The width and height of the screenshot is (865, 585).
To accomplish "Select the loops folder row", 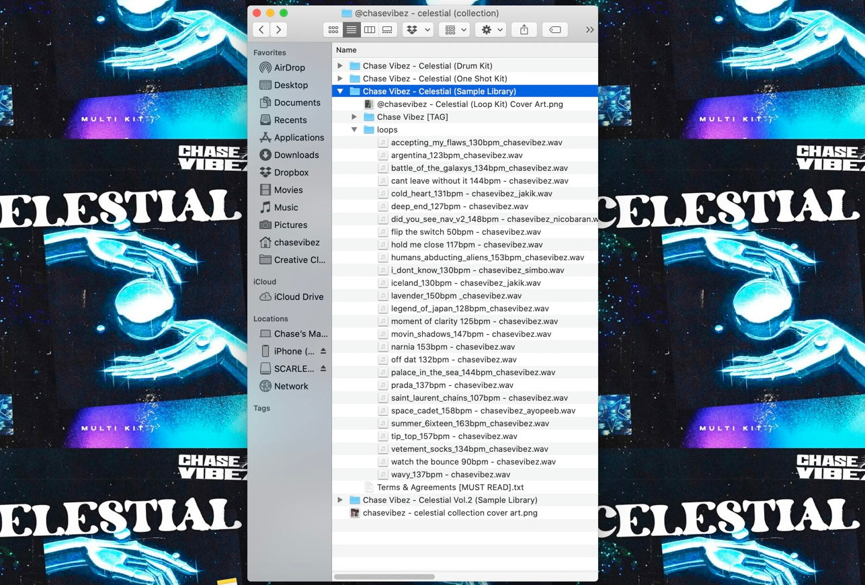I will (x=464, y=130).
